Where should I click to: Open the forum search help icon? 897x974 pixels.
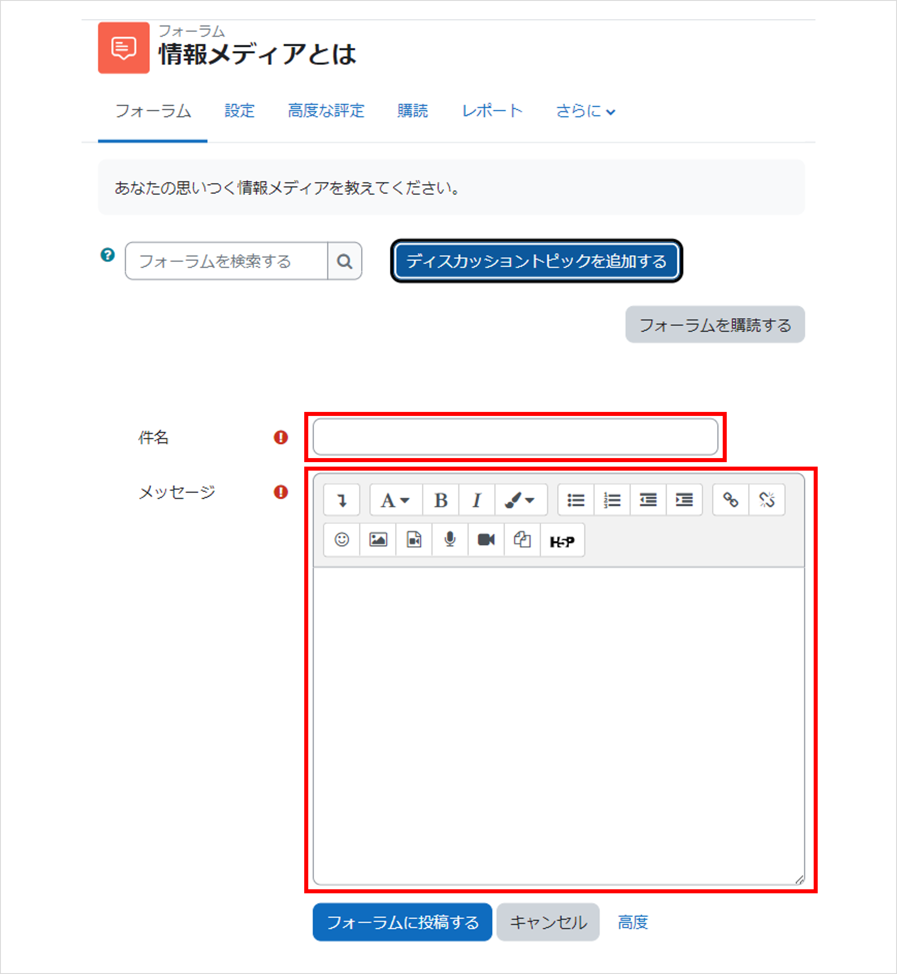click(107, 255)
